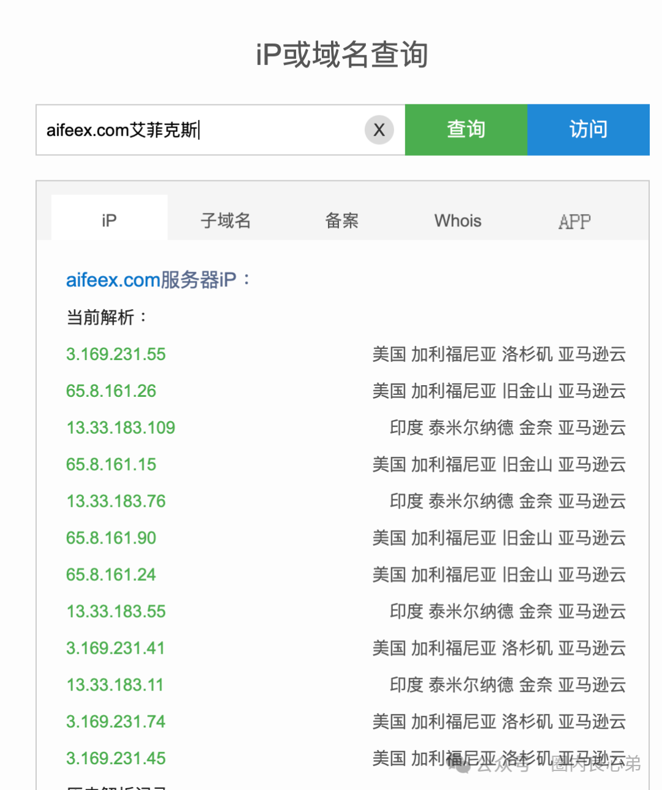
Task: Clear the search box with the X icon
Action: click(379, 129)
